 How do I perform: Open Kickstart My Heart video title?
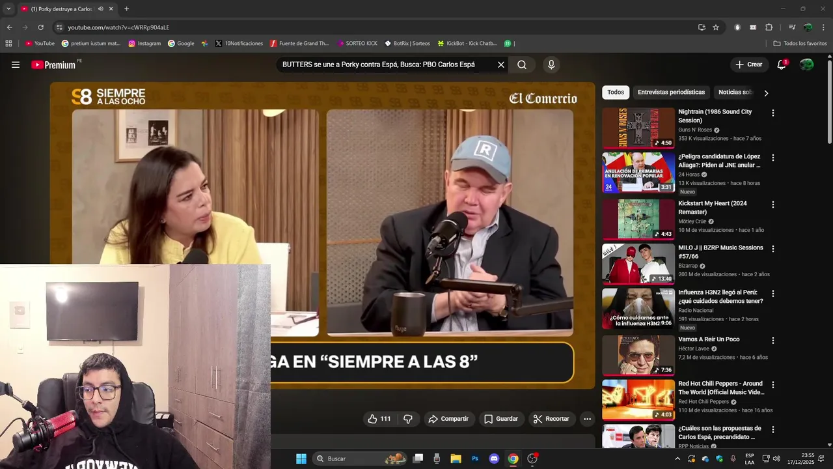(x=713, y=207)
